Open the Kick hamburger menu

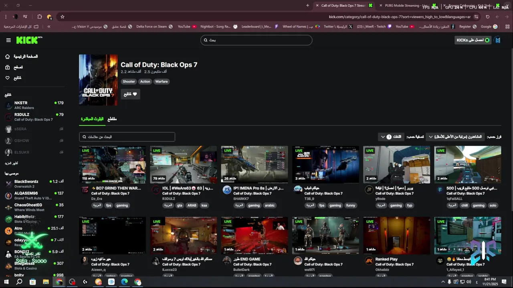[x=8, y=40]
